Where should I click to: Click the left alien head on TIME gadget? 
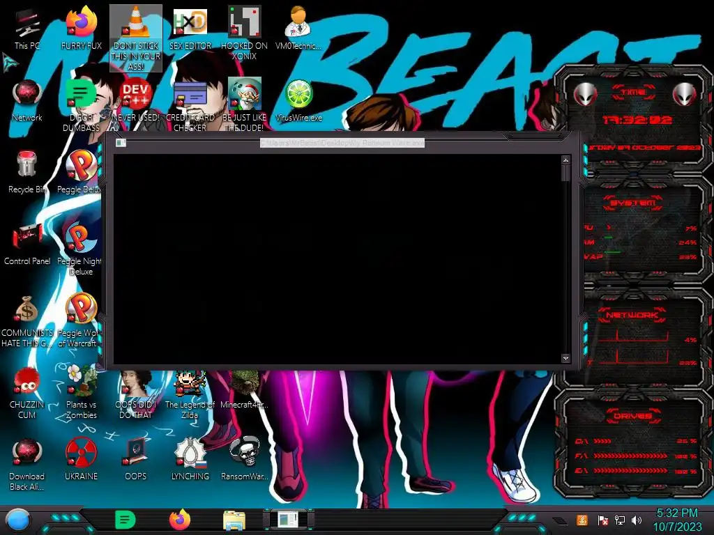pos(585,94)
